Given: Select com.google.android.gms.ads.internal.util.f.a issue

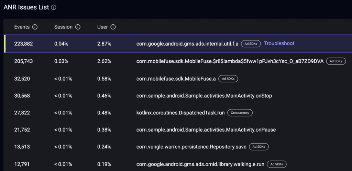Looking at the screenshot, I should 187,44.
